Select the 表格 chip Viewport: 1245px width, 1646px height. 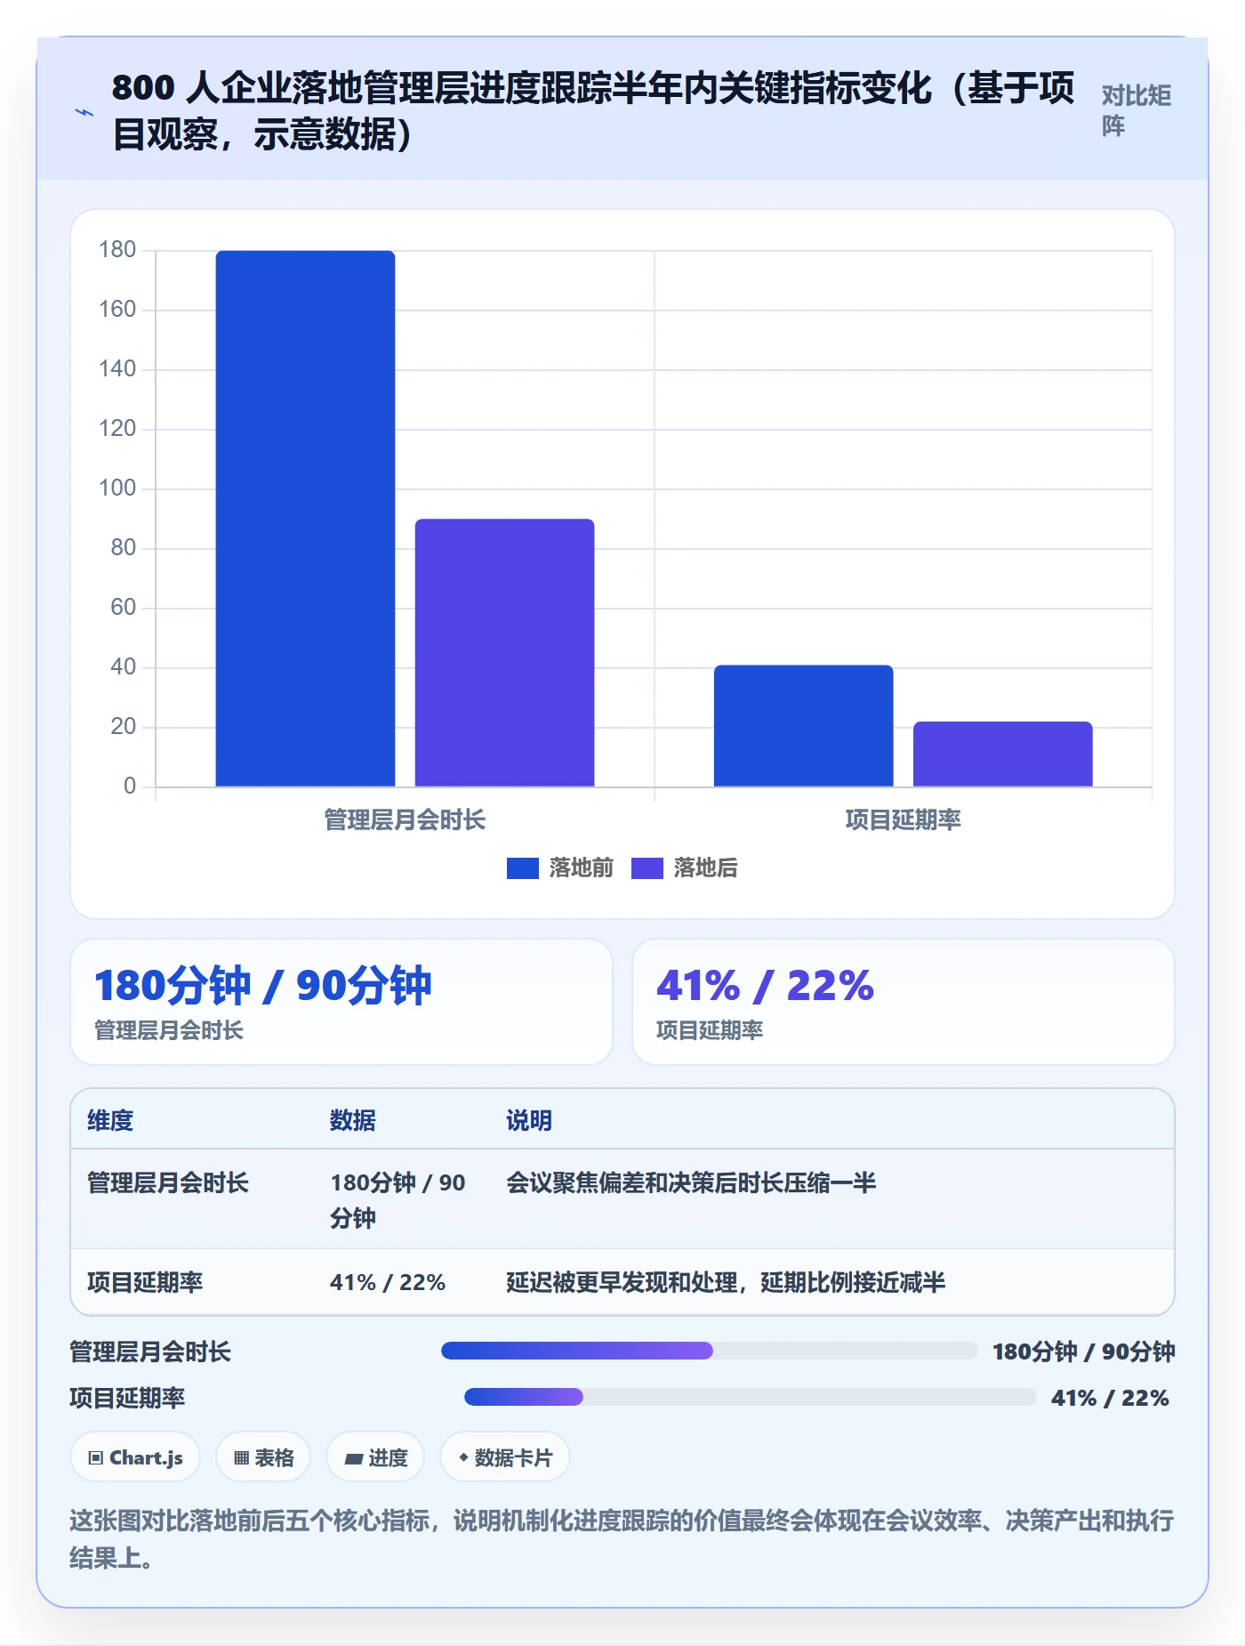tap(263, 1457)
